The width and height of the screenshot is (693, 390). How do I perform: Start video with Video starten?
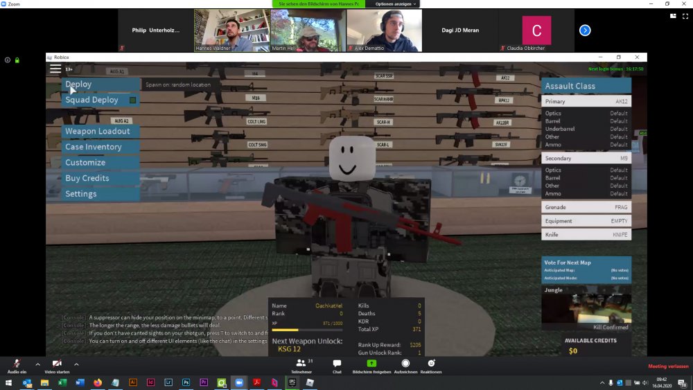[x=57, y=366]
